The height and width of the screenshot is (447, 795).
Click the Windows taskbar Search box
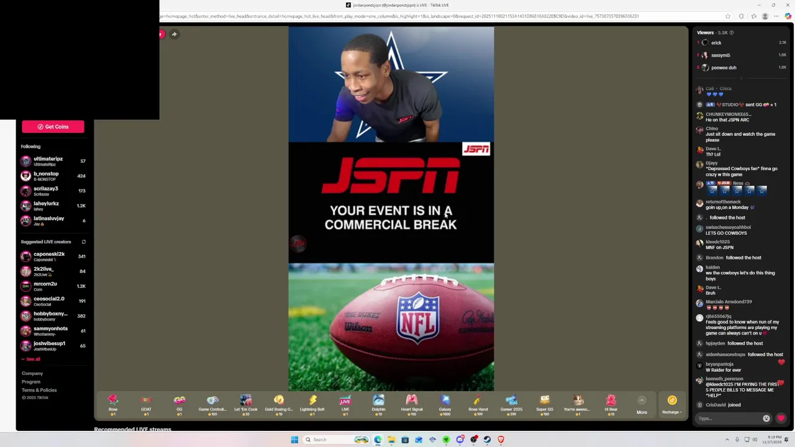coord(336,440)
